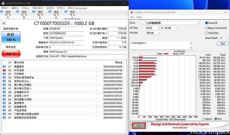Click blue status dot for attribute 06
The height and width of the screenshot is (135, 230).
4,85
